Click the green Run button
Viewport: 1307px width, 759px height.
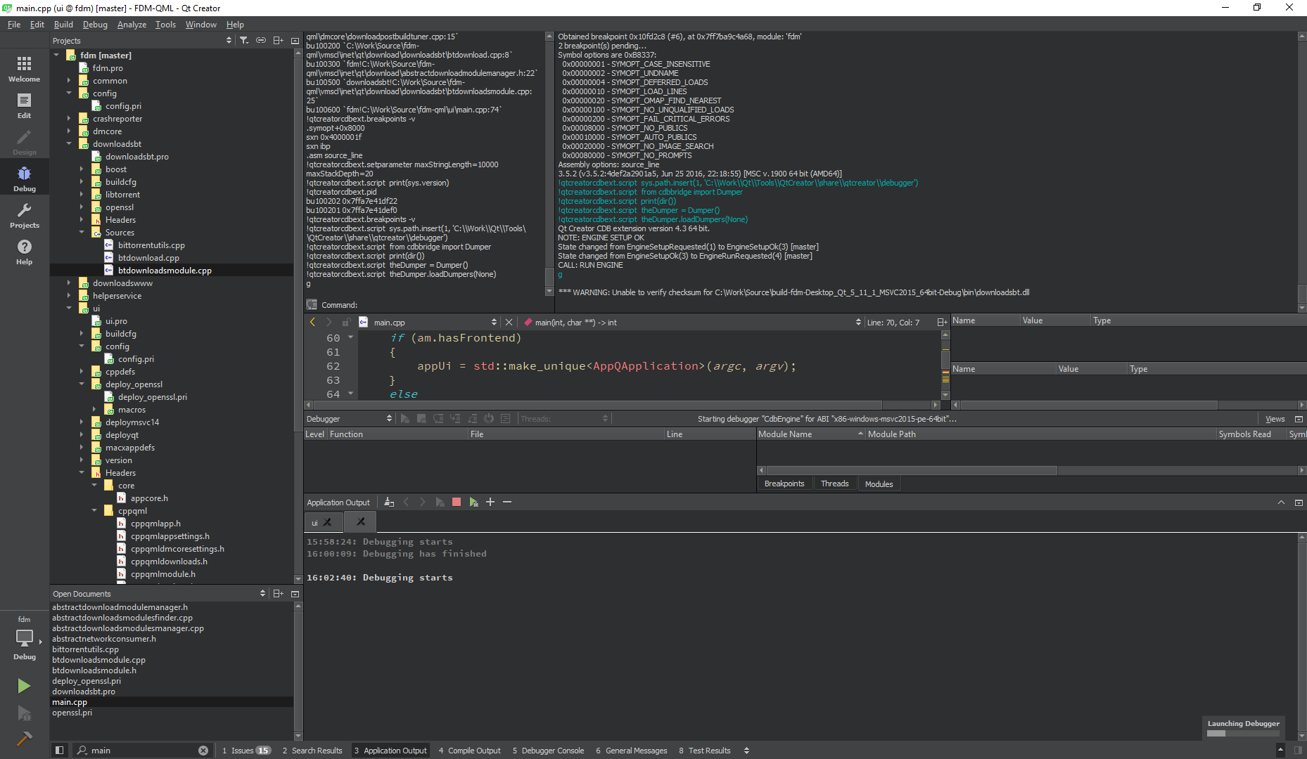coord(24,686)
